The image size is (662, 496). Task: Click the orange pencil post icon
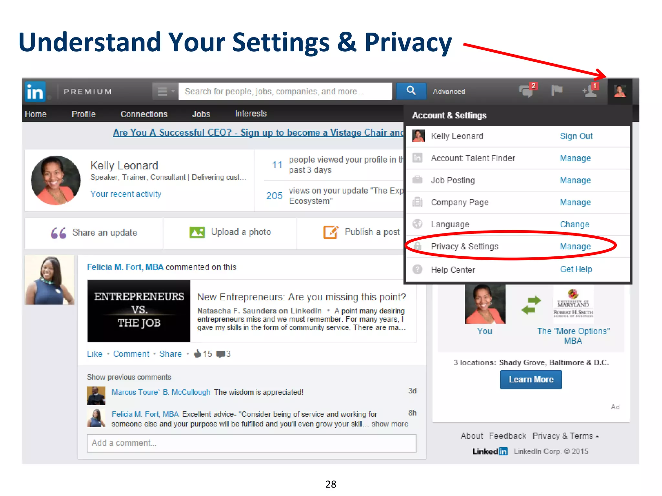tap(331, 232)
